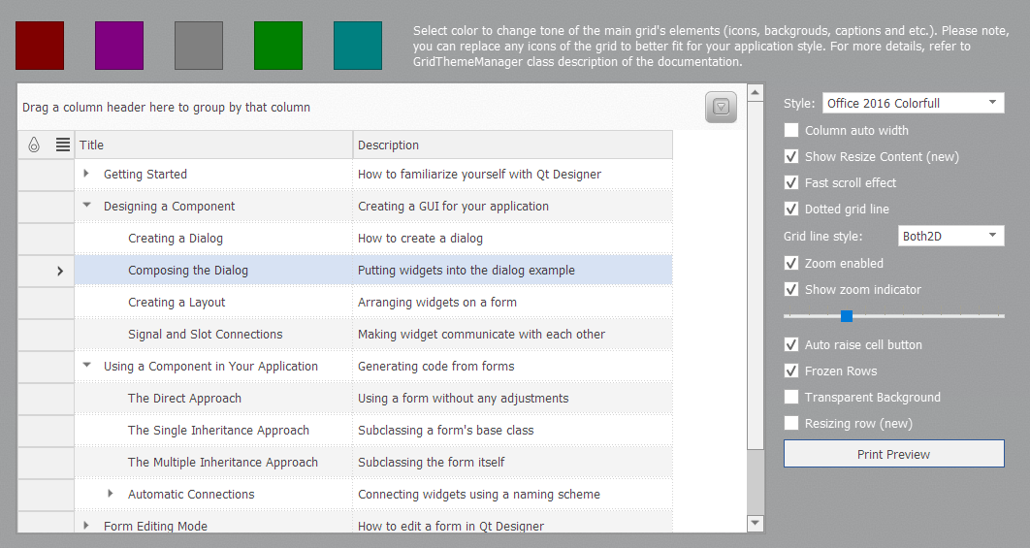Select the gray color swatch
This screenshot has width=1030, height=548.
[x=199, y=46]
